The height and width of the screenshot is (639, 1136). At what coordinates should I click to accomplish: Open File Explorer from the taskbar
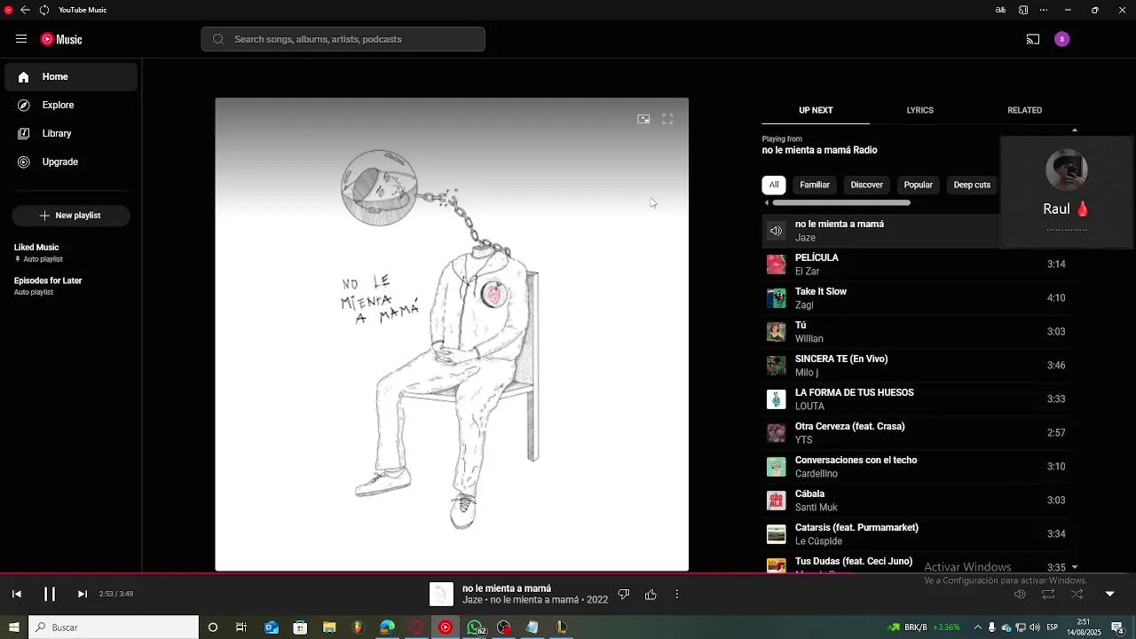tap(329, 627)
